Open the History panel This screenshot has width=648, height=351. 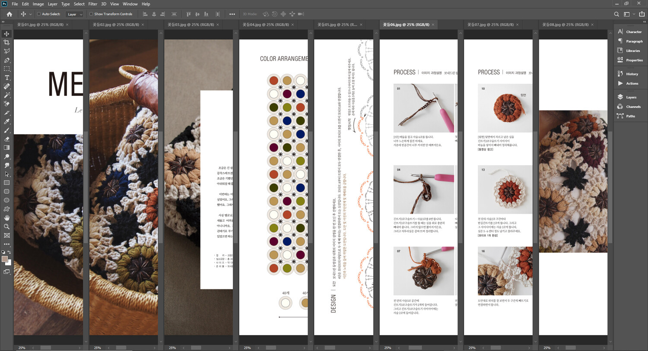click(x=632, y=74)
